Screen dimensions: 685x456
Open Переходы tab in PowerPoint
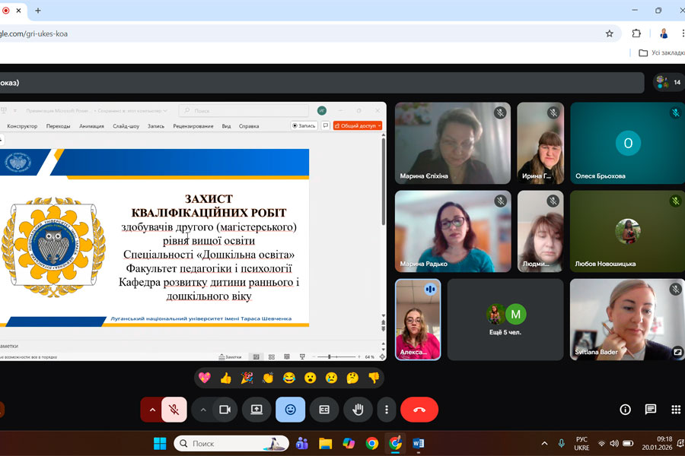click(x=58, y=126)
